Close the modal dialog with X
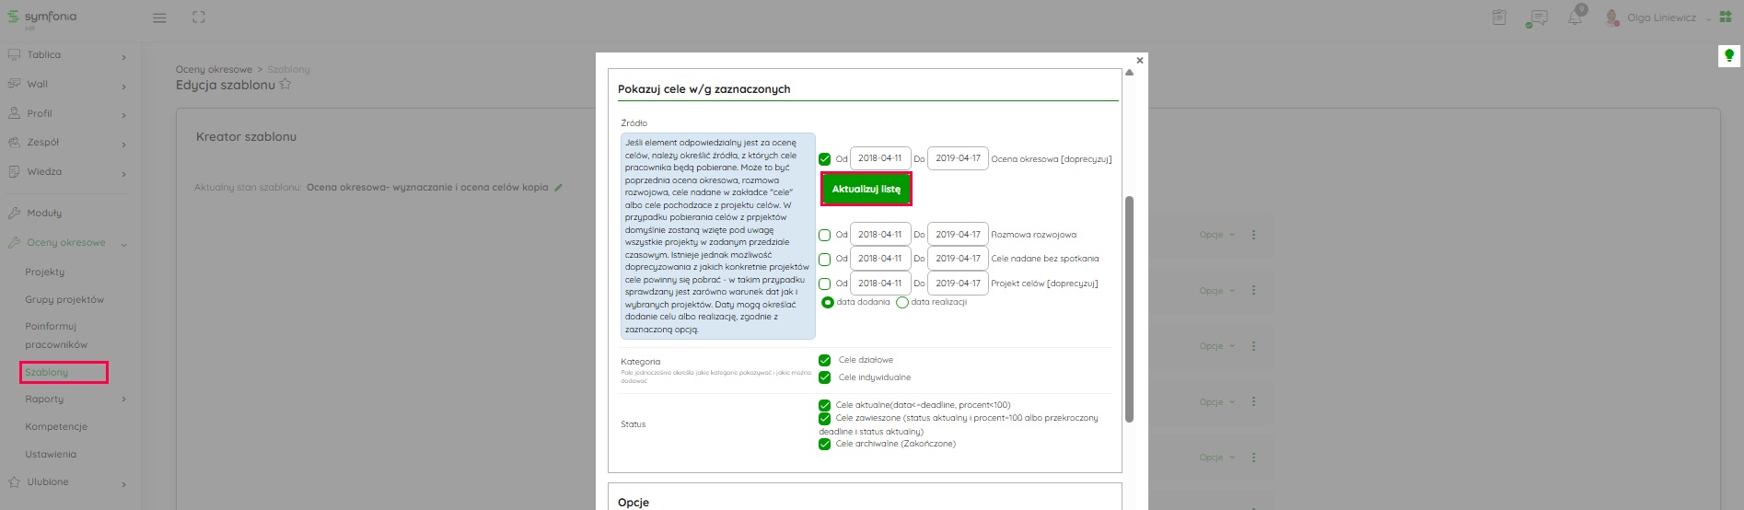The width and height of the screenshot is (1744, 510). point(1140,61)
